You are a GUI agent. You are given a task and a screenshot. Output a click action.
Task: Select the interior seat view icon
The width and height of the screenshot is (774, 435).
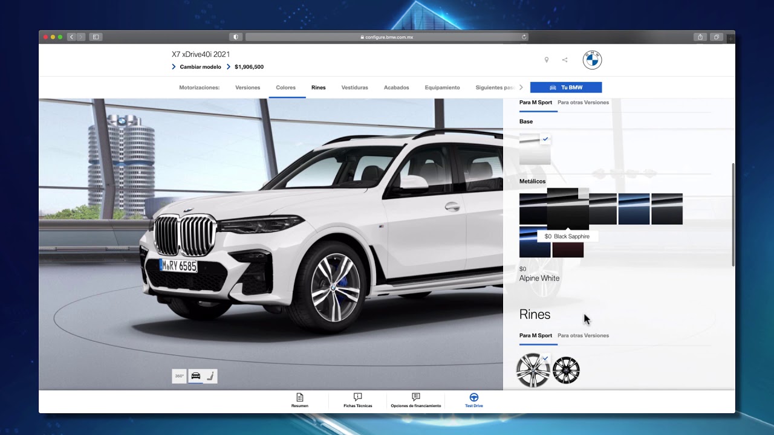(210, 376)
